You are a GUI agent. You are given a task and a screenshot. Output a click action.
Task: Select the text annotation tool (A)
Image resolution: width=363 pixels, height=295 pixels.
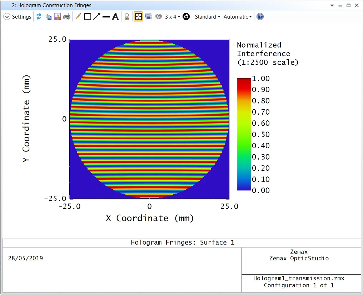tap(115, 17)
